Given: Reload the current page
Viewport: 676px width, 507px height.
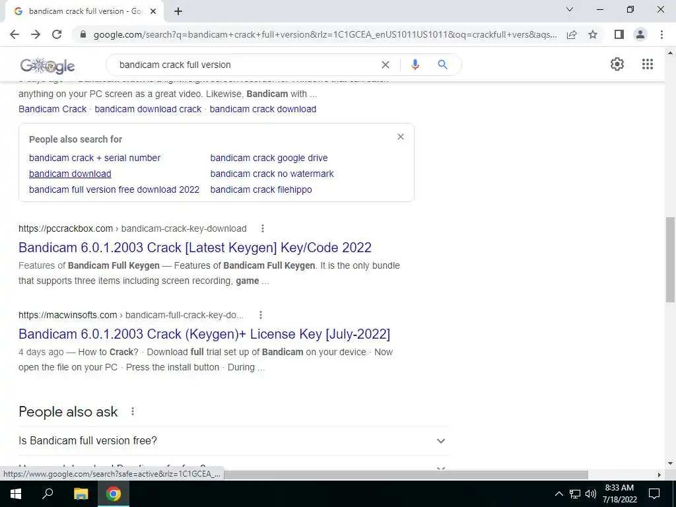Looking at the screenshot, I should [57, 34].
